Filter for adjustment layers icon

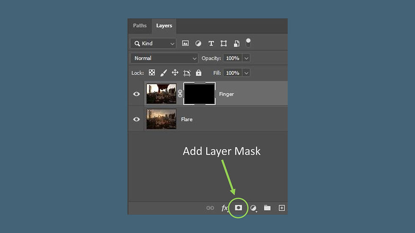tap(198, 43)
